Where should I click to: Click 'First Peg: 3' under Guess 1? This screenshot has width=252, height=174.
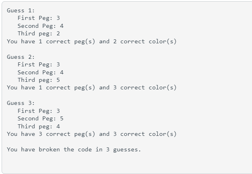pyautogui.click(x=39, y=18)
